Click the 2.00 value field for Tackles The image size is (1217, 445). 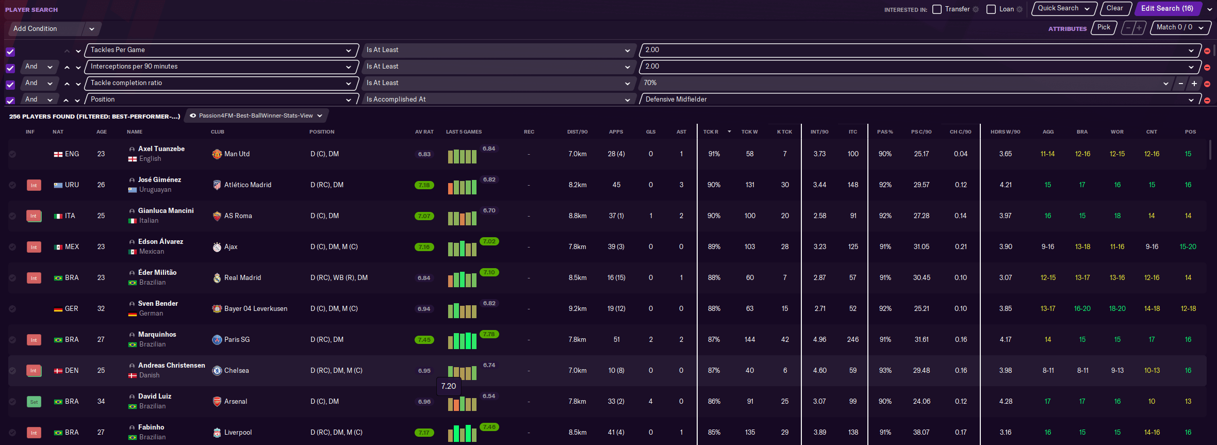coord(920,50)
